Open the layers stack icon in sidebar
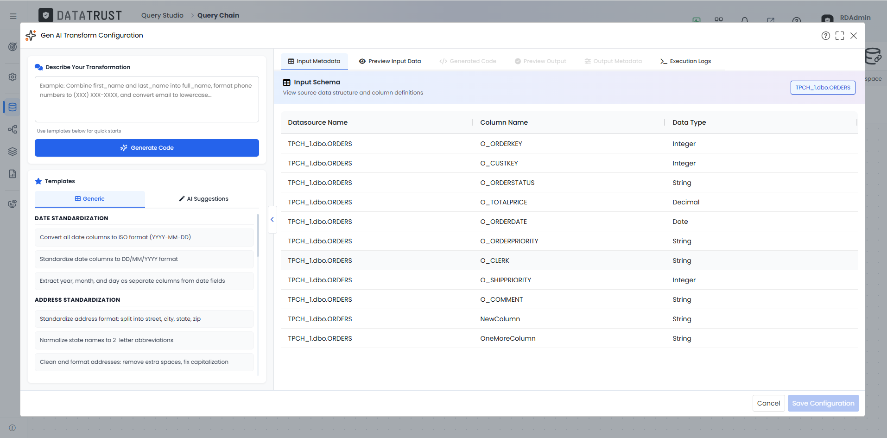The height and width of the screenshot is (438, 887). [x=13, y=152]
